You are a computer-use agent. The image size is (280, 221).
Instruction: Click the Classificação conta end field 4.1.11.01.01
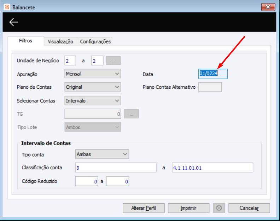click(212, 168)
